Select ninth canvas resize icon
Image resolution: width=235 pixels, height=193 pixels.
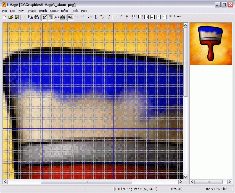[165, 17]
